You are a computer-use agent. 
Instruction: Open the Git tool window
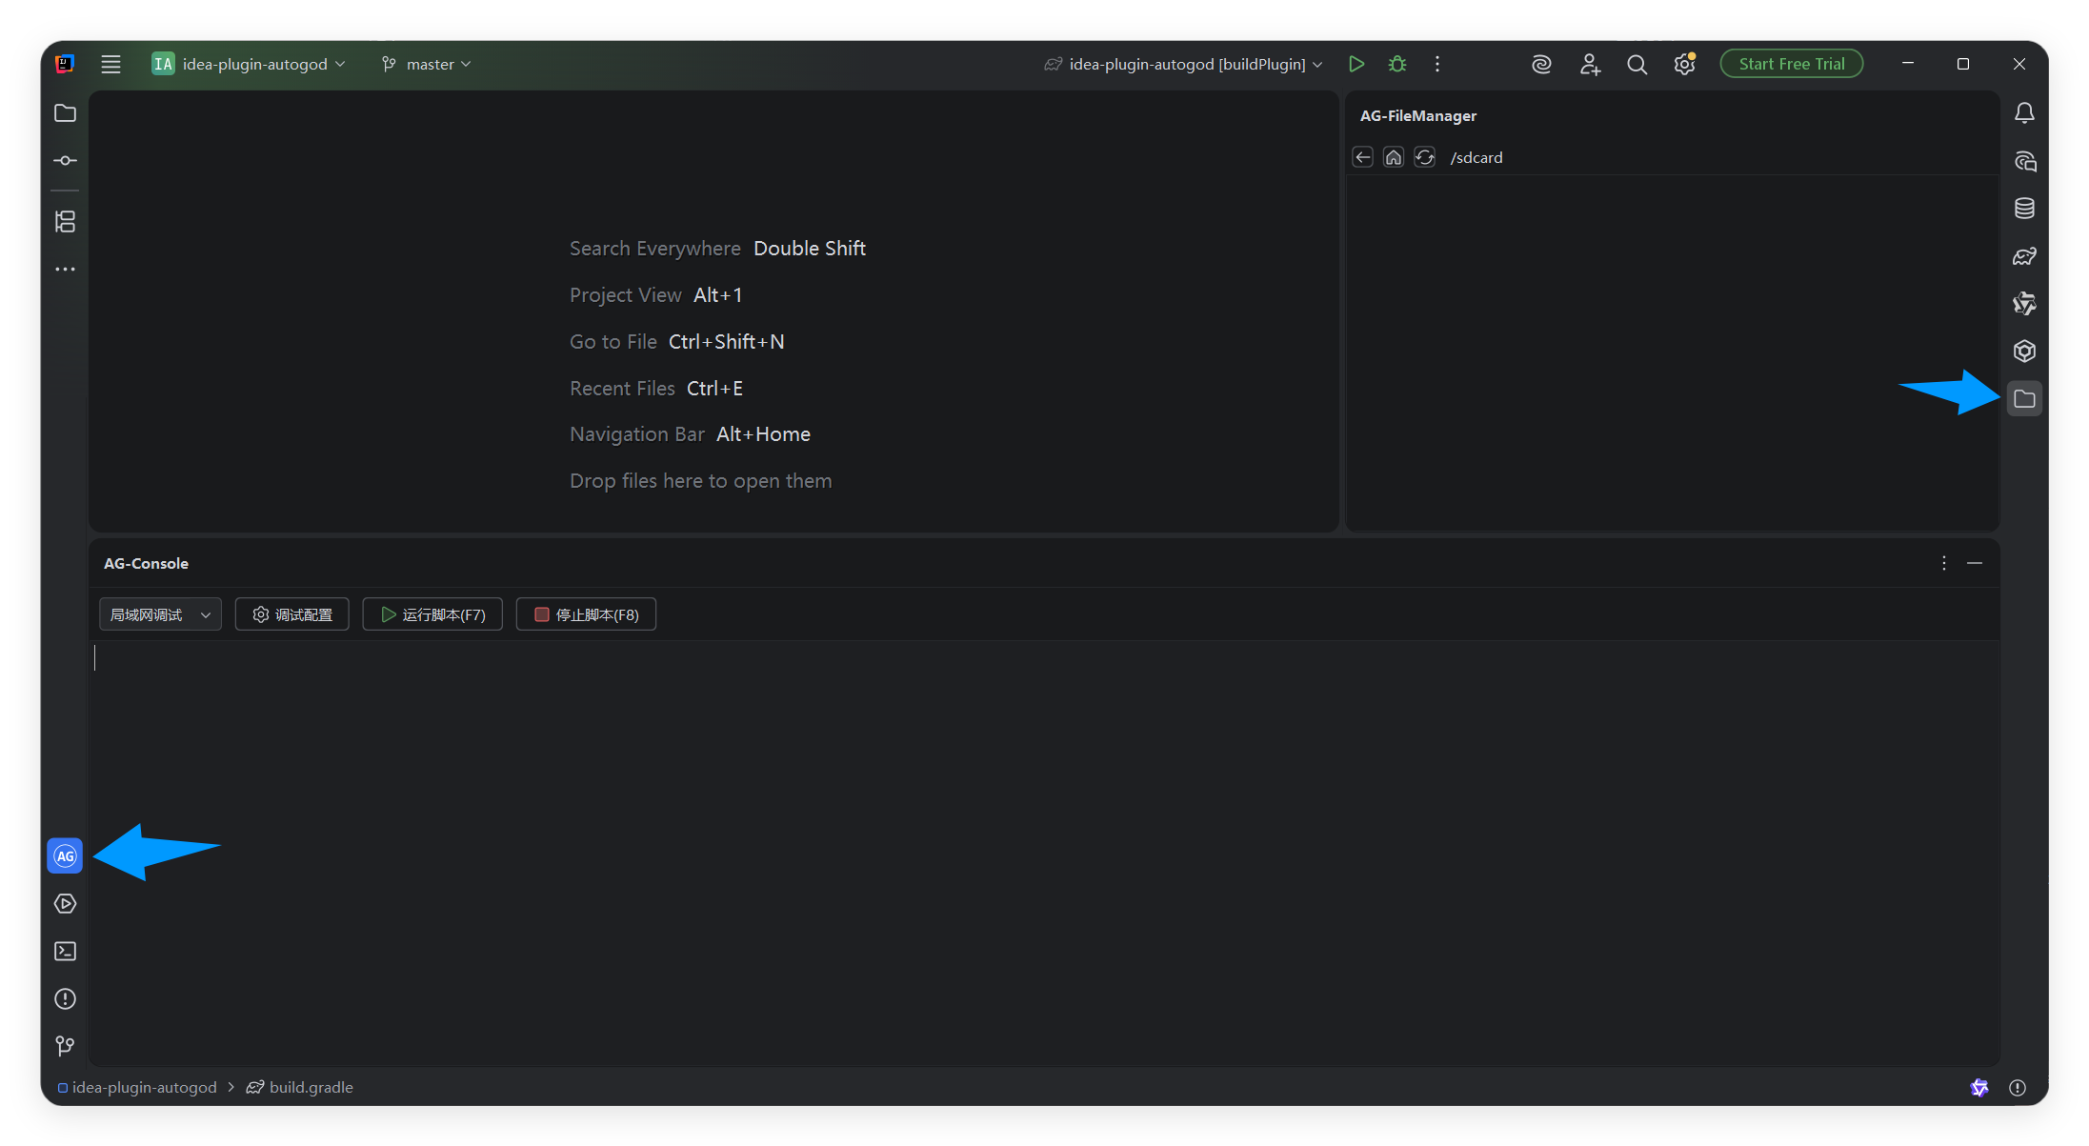(x=65, y=1046)
